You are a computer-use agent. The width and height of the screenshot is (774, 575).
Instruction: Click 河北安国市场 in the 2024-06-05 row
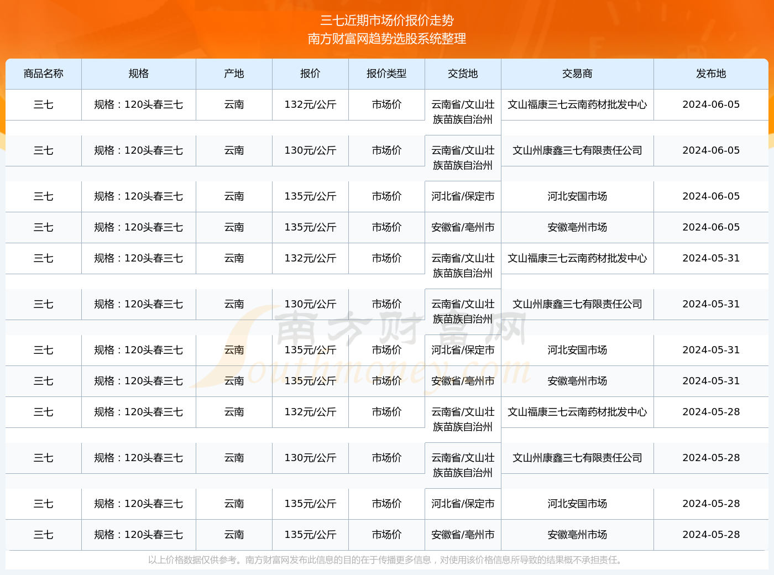tap(578, 196)
